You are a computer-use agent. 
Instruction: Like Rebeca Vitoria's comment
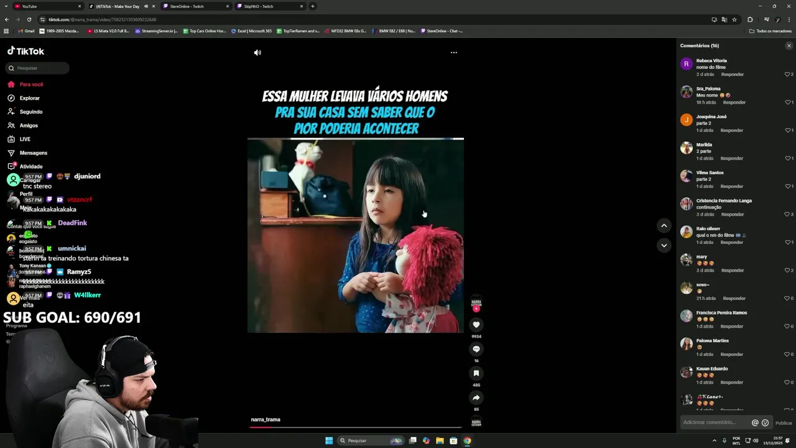click(x=787, y=75)
